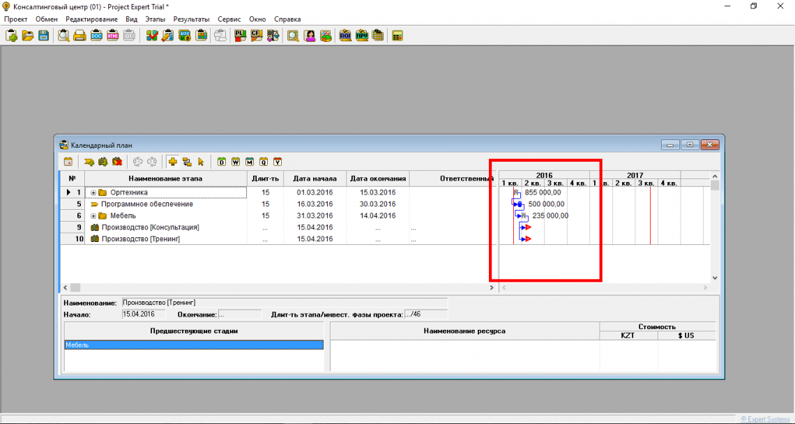Select Мебель in Предшествующие стадии list
Image resolution: width=795 pixels, height=424 pixels.
tap(193, 345)
